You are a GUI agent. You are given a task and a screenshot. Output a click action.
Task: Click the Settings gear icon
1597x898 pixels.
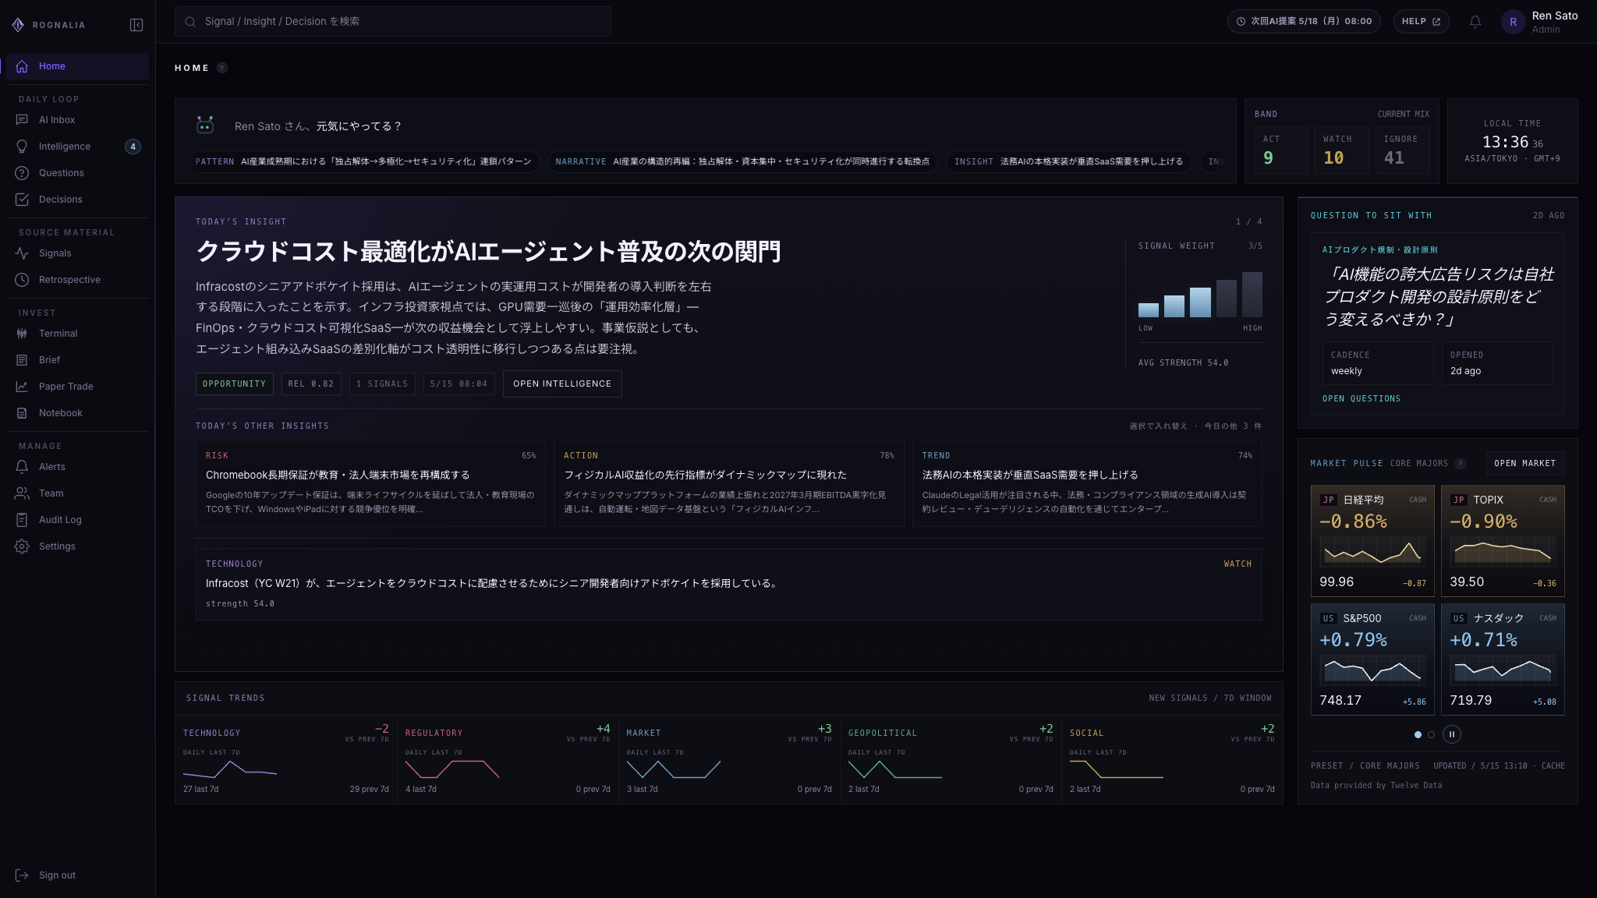click(x=22, y=546)
